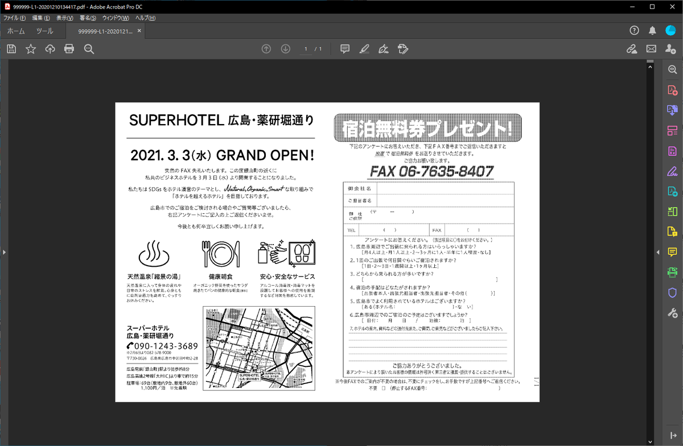Screen dimensions: 683x446
Task: Save the file with the floppy disk icon
Action: tap(11, 49)
